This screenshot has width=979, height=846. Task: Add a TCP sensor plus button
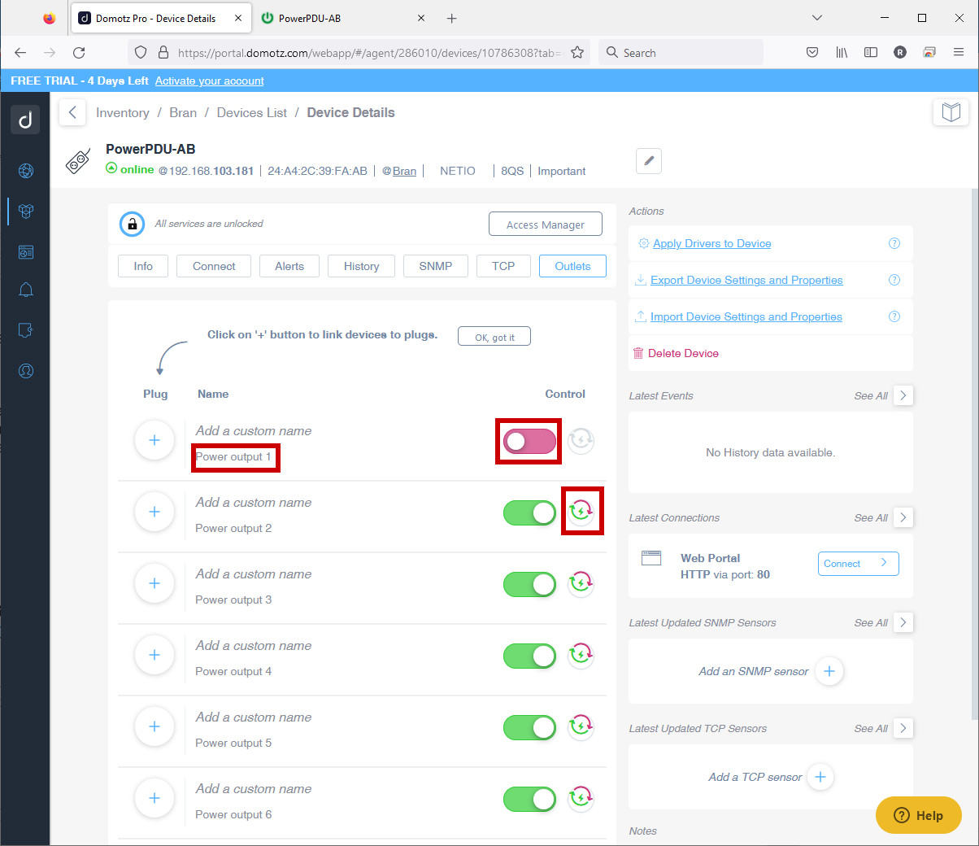(x=820, y=777)
